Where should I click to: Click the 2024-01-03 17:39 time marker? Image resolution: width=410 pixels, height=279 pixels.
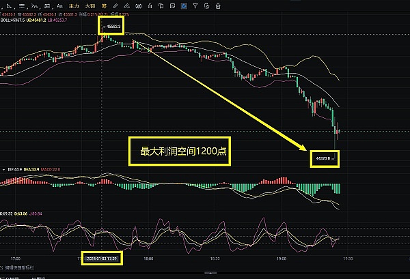click(x=102, y=259)
